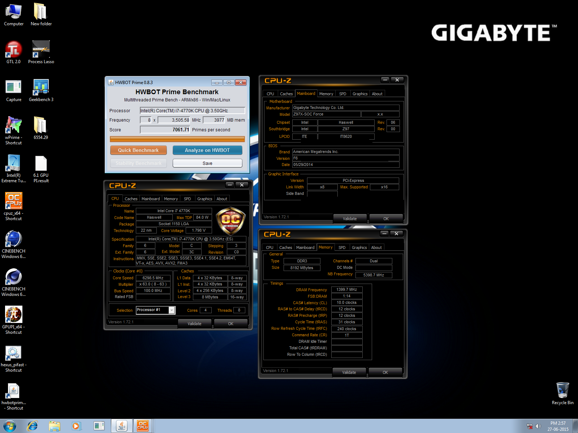Open the media player taskbar icon
This screenshot has height=433, width=578.
[76, 426]
